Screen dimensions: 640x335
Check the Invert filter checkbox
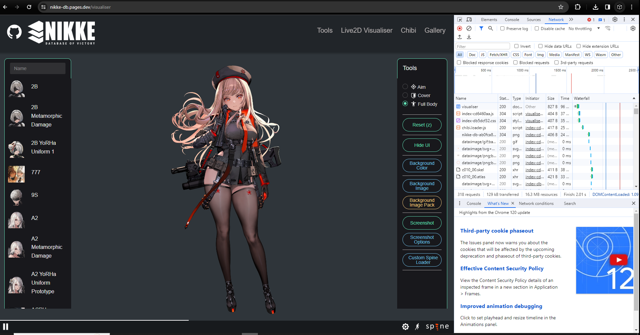[516, 46]
